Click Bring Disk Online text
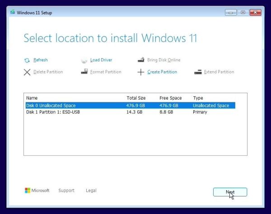The width and height of the screenshot is (271, 214). (164, 60)
